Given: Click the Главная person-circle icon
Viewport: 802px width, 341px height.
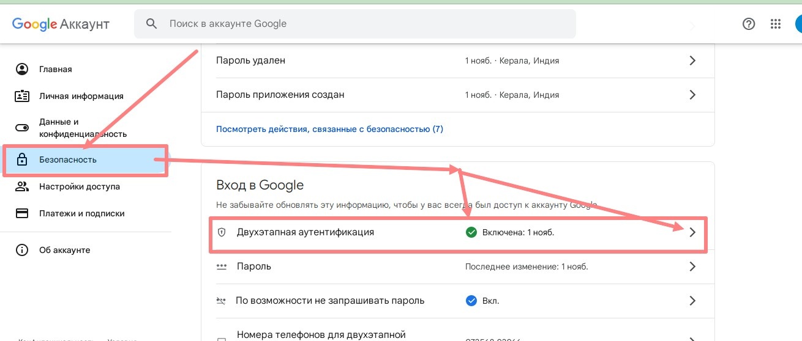Looking at the screenshot, I should (x=22, y=69).
